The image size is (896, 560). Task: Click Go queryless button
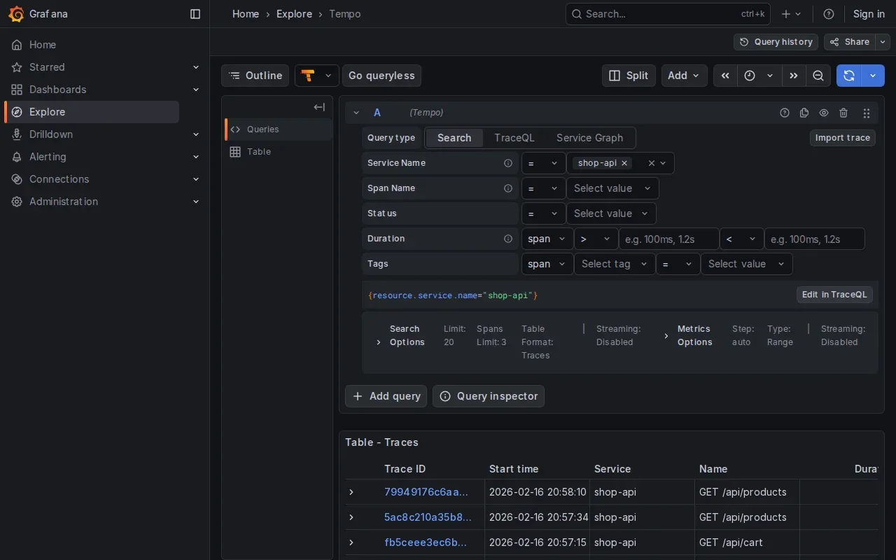[x=381, y=76]
